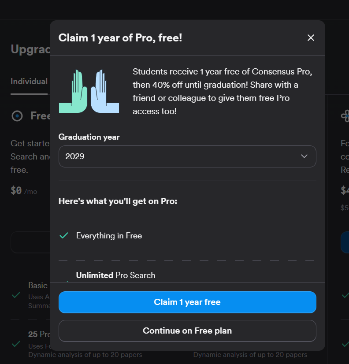Viewport: 349px width, 364px height.
Task: Click the partially hidden Free plan button outline
Action: point(30,242)
